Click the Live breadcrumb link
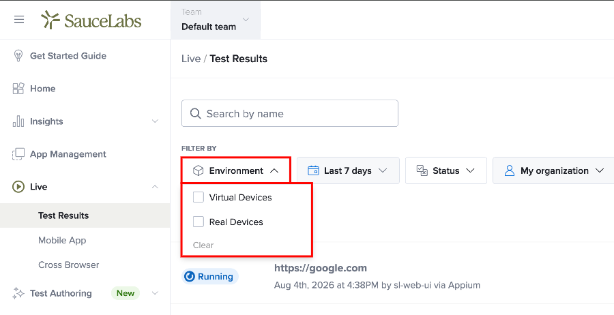 pyautogui.click(x=191, y=59)
